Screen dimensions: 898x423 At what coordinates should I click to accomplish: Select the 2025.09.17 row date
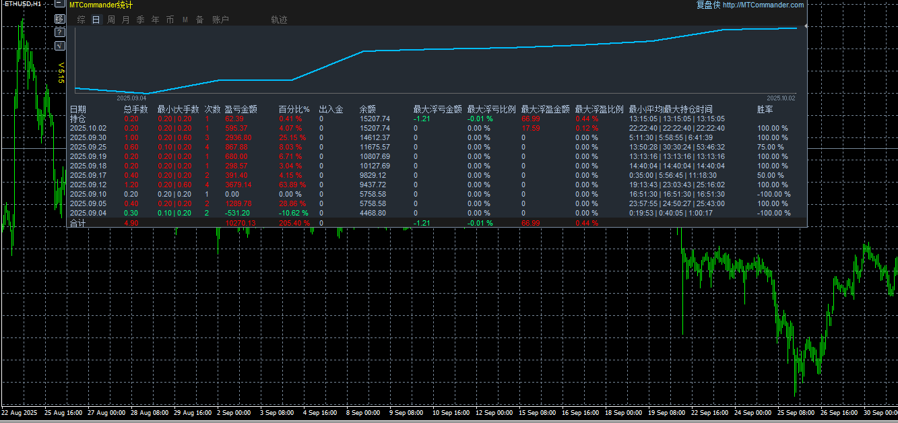coord(88,175)
